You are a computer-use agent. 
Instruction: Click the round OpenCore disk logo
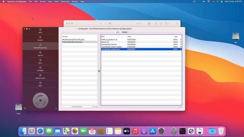point(40,100)
